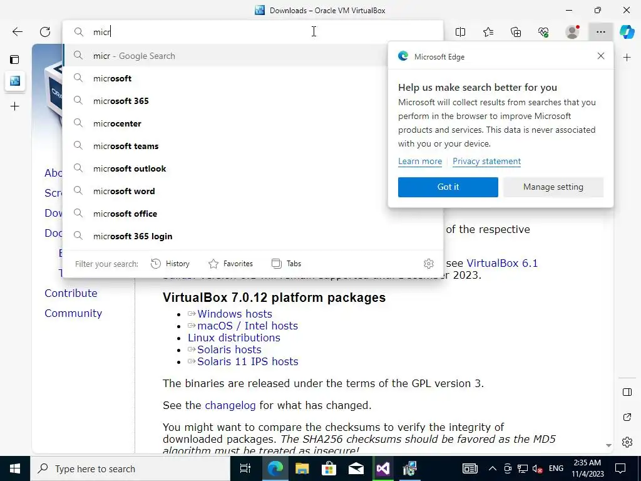Open the Learn more link
This screenshot has width=641, height=481.
[x=420, y=161]
